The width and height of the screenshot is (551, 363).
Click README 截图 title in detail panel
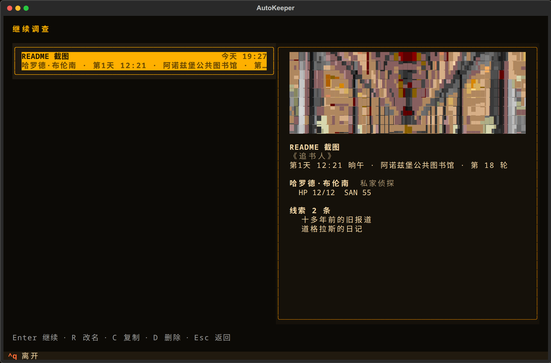coord(315,147)
